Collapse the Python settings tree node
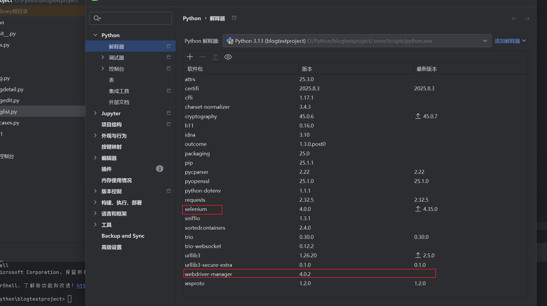 (x=95, y=35)
